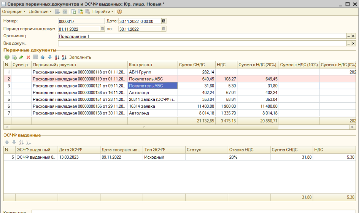This screenshot has width=359, height=213.
Task: Click the Вид докум. input field
Action: pos(202,43)
